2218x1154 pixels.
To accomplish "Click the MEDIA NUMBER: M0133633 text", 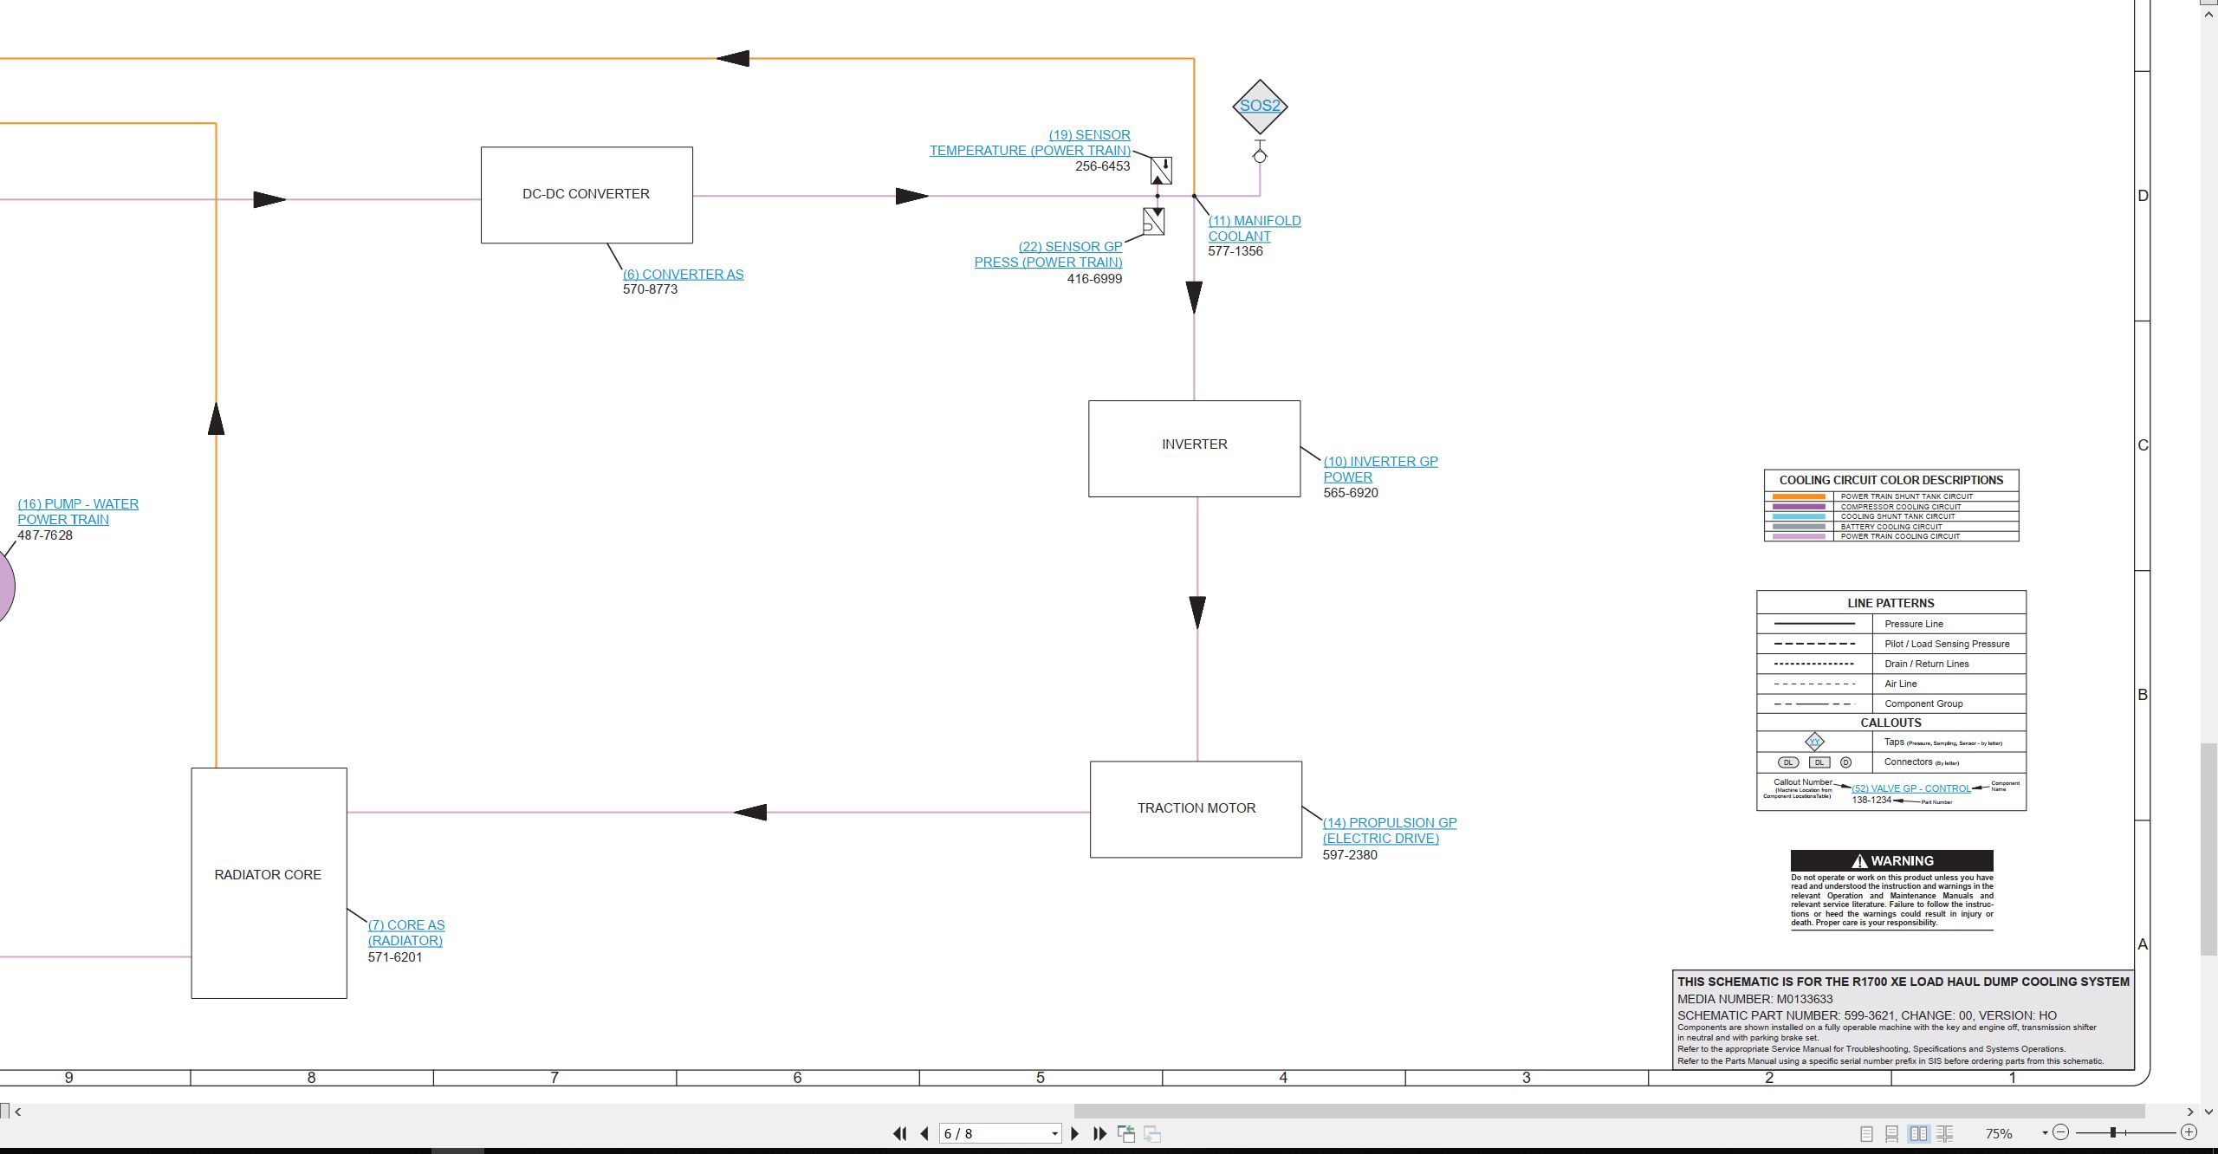I will (x=1754, y=999).
